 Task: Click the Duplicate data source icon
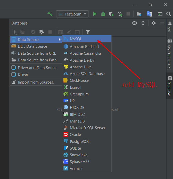pyautogui.click(x=22, y=32)
